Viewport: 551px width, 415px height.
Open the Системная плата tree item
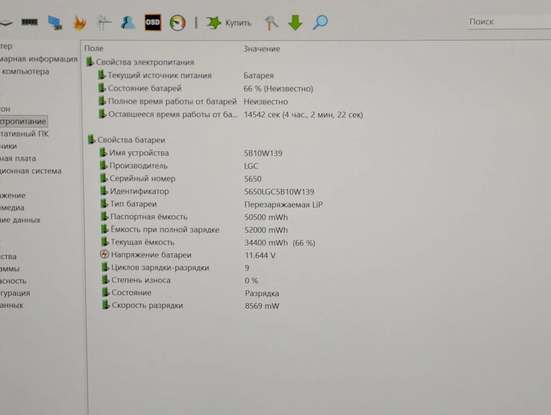point(18,158)
